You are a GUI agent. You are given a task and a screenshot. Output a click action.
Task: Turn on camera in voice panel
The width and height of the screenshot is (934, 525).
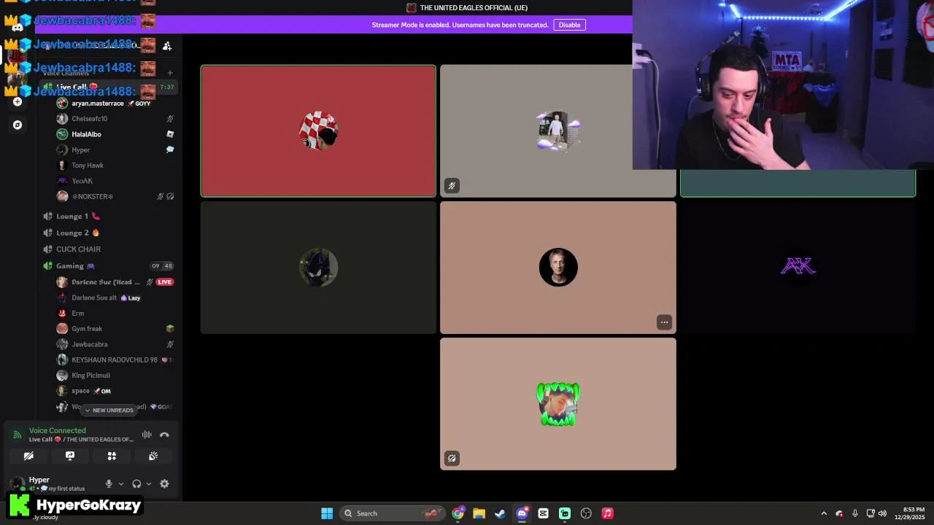coord(28,456)
